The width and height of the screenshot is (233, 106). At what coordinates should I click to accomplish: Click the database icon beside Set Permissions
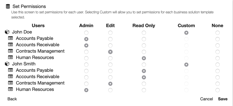pyautogui.click(x=8, y=6)
